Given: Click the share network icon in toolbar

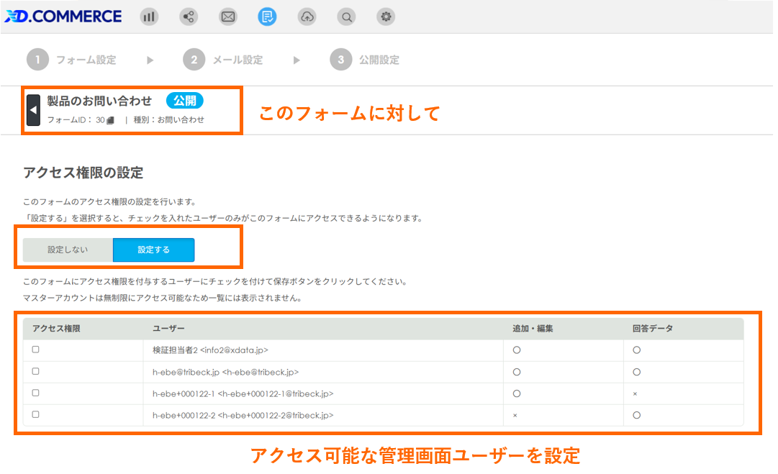Looking at the screenshot, I should tap(189, 17).
